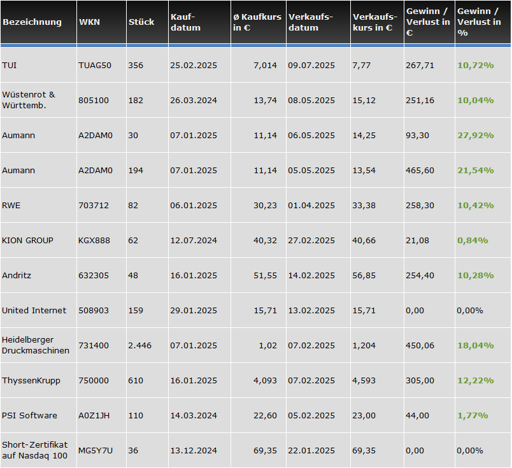Click the Ø Kaufkurs in € header
This screenshot has height=468, width=512.
[257, 22]
